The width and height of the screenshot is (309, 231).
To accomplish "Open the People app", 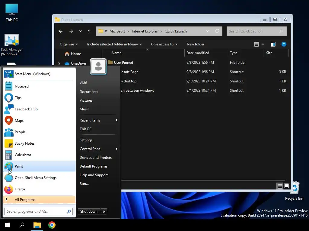I will pos(39,132).
